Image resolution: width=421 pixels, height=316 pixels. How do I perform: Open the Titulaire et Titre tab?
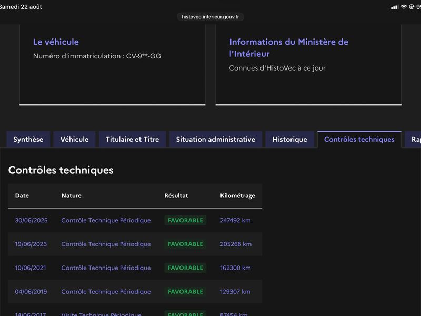(133, 139)
